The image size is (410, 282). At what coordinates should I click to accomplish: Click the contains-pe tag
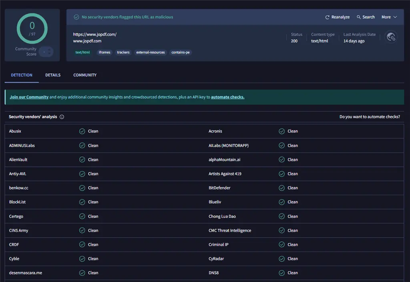click(180, 52)
